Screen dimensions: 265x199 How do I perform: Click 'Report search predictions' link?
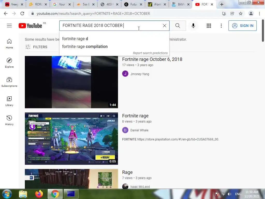(150, 53)
